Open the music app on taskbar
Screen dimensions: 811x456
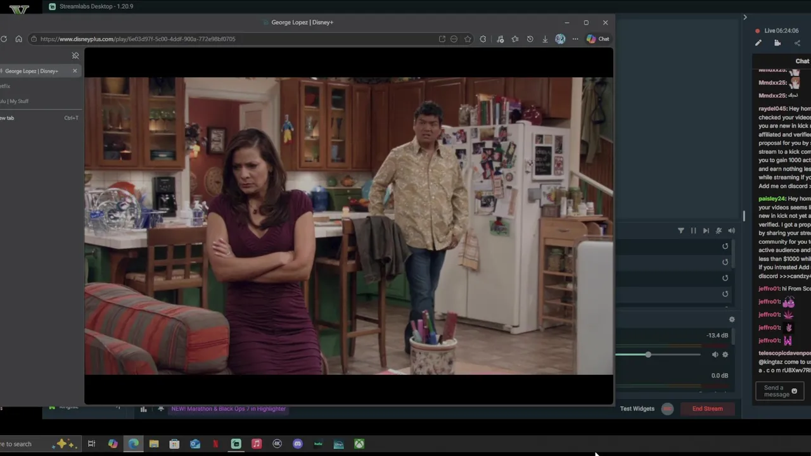[x=257, y=444]
